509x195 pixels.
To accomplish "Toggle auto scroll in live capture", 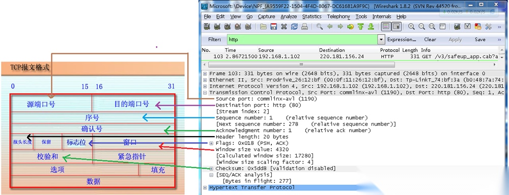I will tap(397, 26).
